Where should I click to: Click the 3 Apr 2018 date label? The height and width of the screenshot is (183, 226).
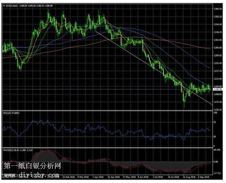coord(98,177)
